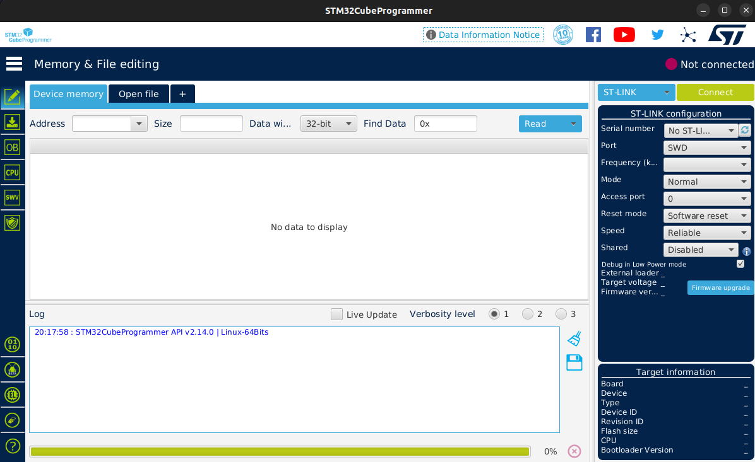Click the Firmware upgrade button

(720, 287)
